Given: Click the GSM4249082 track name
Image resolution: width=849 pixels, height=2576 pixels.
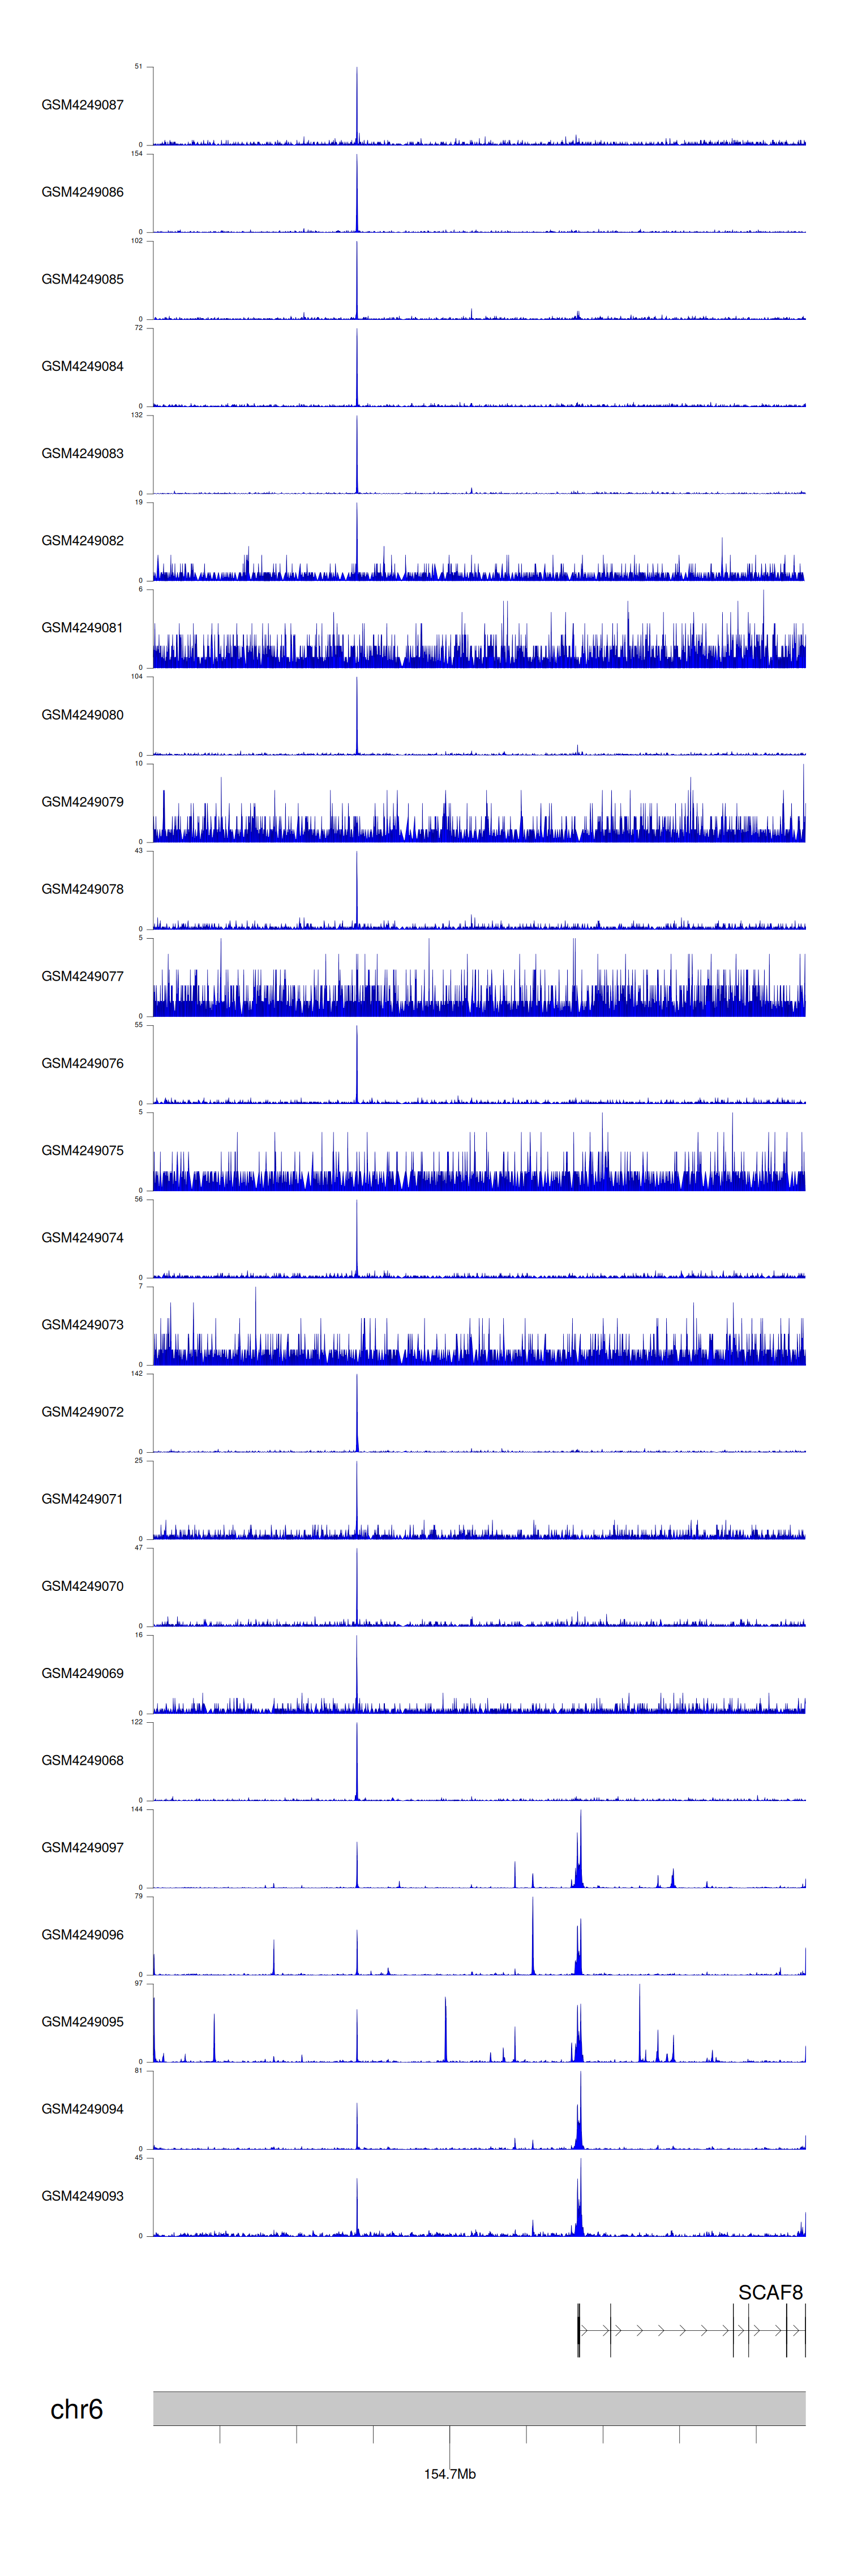Looking at the screenshot, I should pos(82,541).
